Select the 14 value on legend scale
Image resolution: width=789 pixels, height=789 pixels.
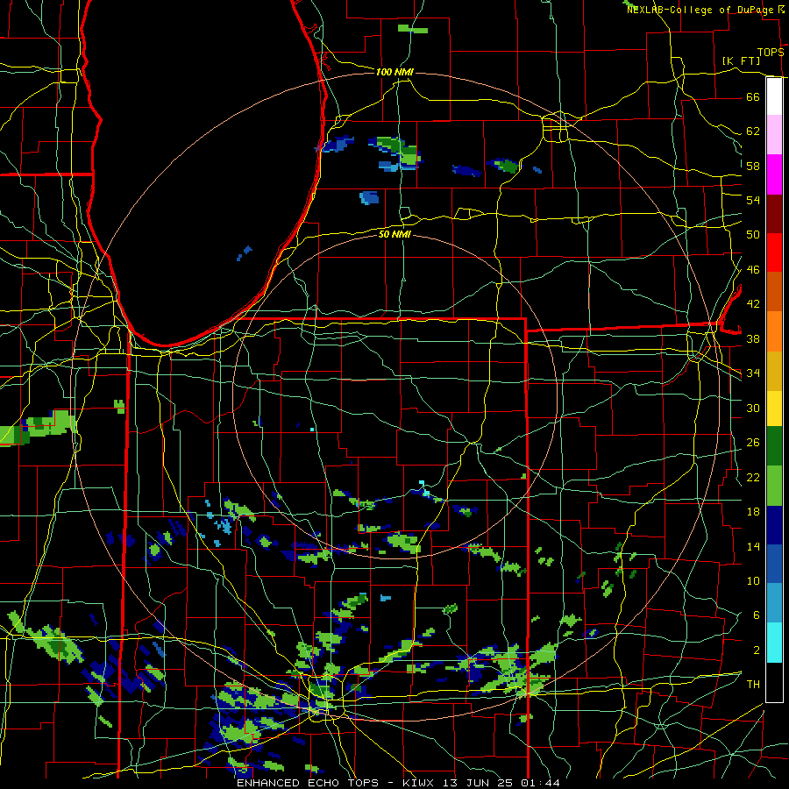tap(753, 546)
